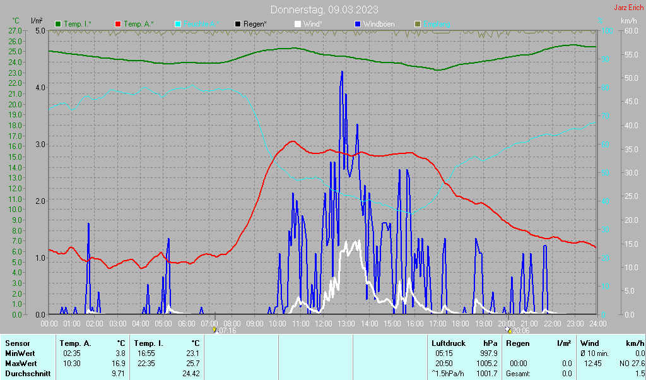Click the pressure trend '^1.5hPa/h'
The image size is (646, 380).
(x=448, y=374)
